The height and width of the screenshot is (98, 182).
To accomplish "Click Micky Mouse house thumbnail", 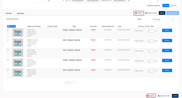I will [18, 73].
